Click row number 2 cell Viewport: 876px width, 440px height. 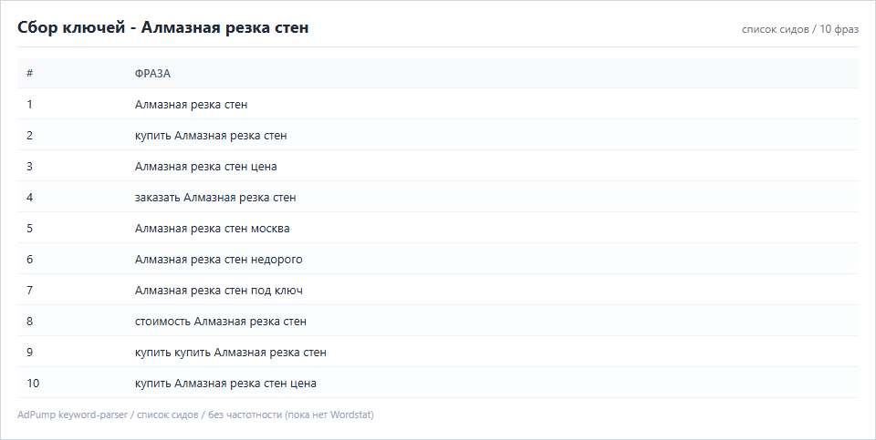click(x=29, y=136)
